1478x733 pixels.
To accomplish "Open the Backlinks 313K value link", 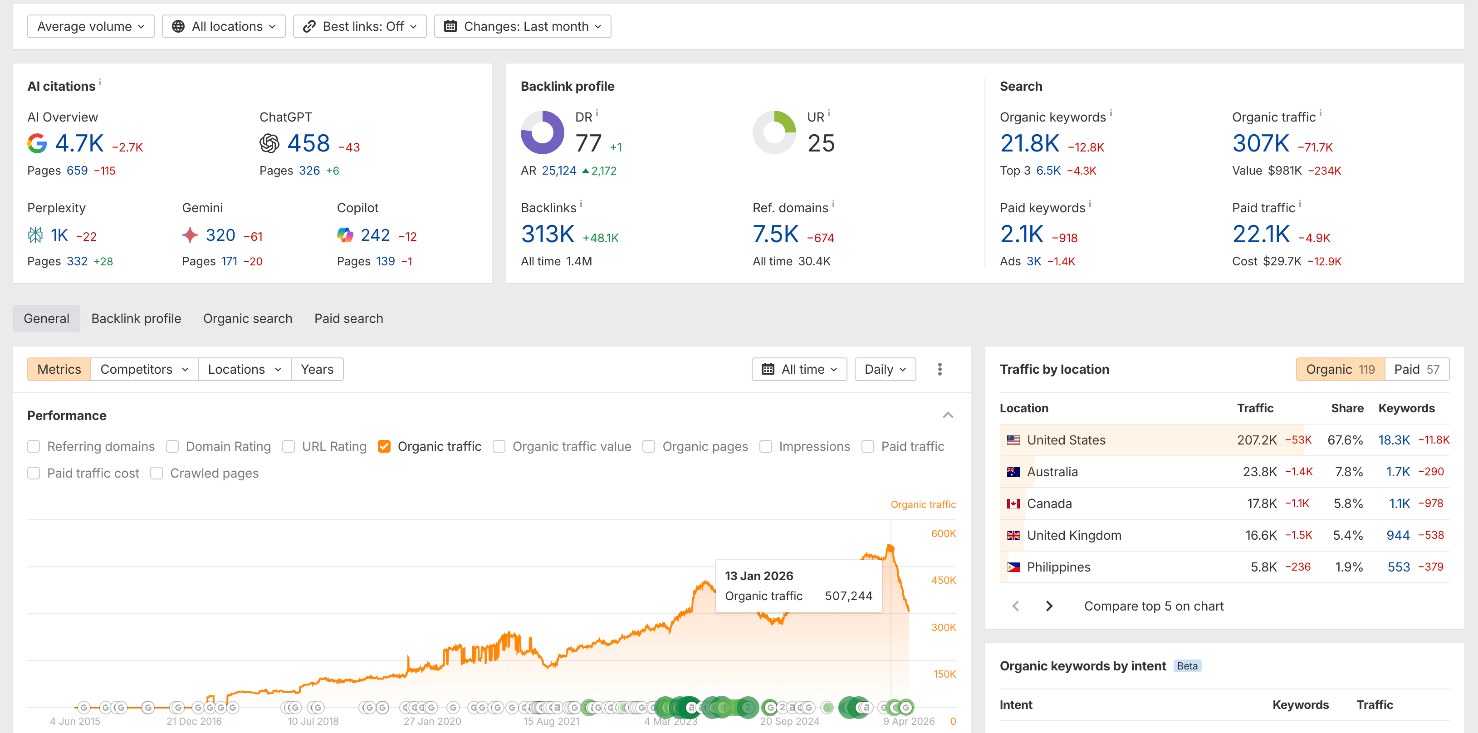I will [x=548, y=235].
